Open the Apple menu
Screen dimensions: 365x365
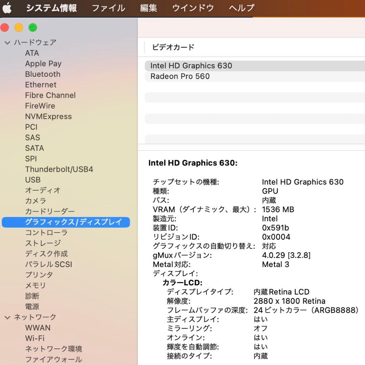[x=7, y=8]
